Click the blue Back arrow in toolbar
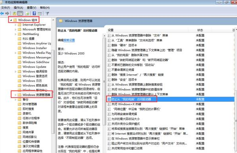This screenshot has height=153, width=237. [x=2, y=14]
